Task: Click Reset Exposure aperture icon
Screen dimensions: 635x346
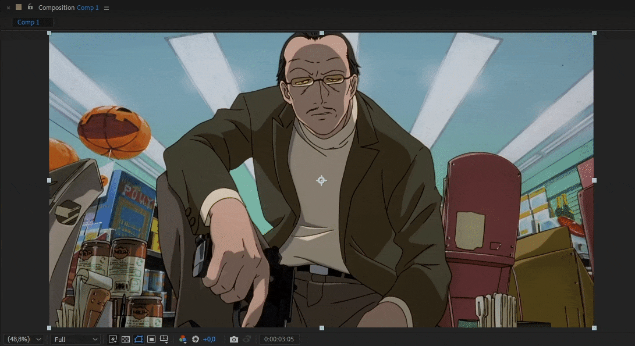Action: coord(196,339)
